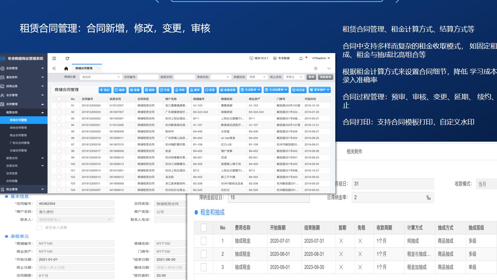Open the 审核状态 dropdown
497x280 pixels.
220,77
